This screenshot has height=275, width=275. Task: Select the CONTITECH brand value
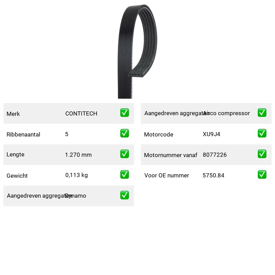click(x=81, y=113)
